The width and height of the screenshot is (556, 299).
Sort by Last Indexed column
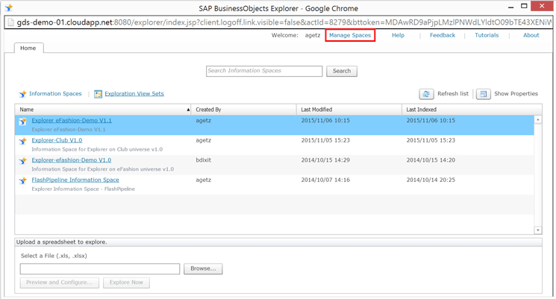(x=472, y=110)
